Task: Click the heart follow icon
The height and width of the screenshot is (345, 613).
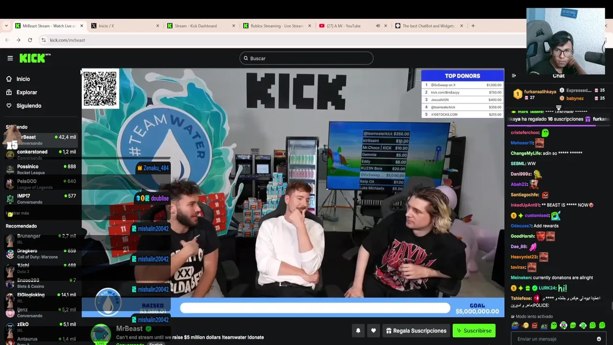Action: (374, 331)
